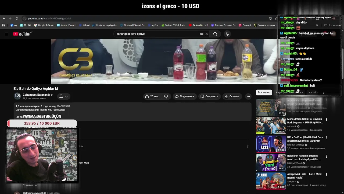Open the Elektron Hökumət bookmark
The width and height of the screenshot is (344, 194).
(132, 25)
